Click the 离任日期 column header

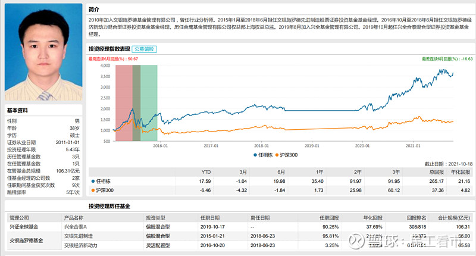click(x=260, y=218)
